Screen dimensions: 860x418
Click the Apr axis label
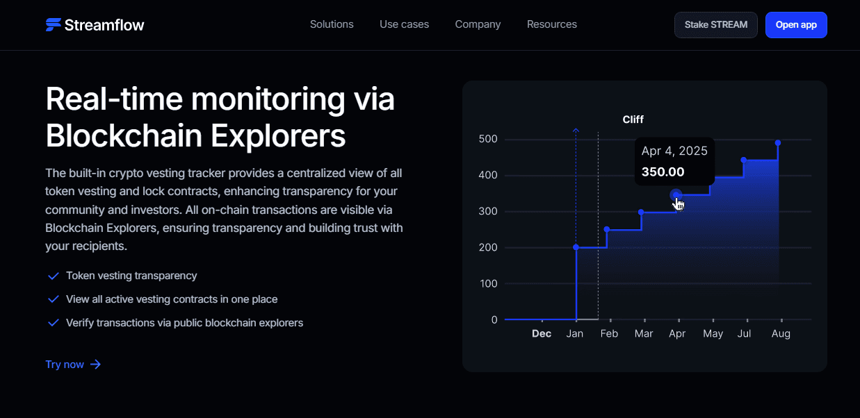coord(677,334)
